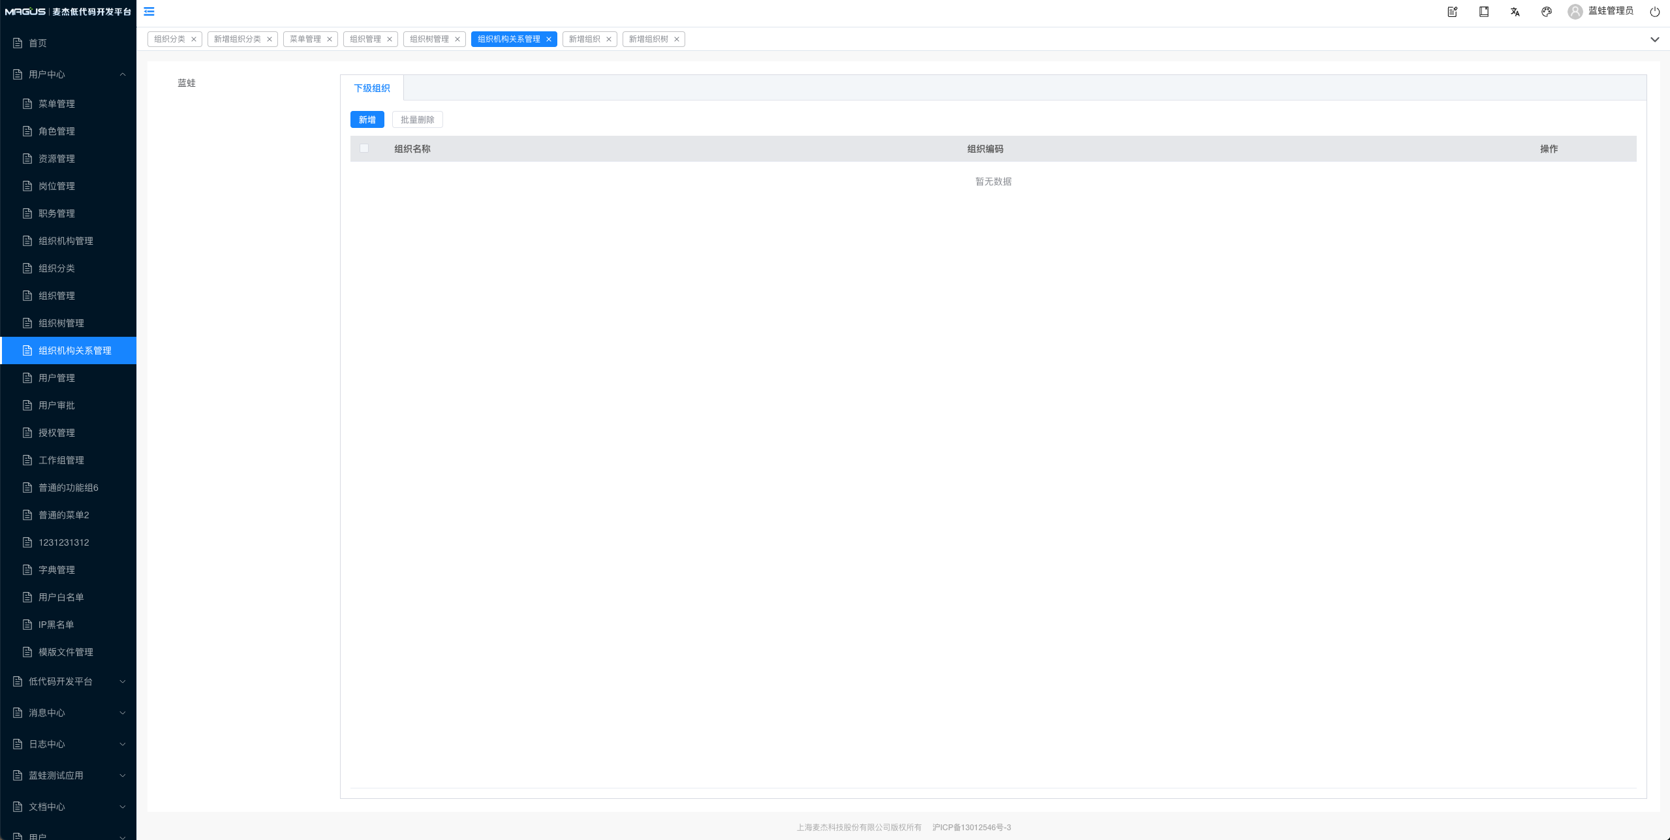Expand the 日志中心 menu group
This screenshot has width=1670, height=840.
pyautogui.click(x=68, y=744)
